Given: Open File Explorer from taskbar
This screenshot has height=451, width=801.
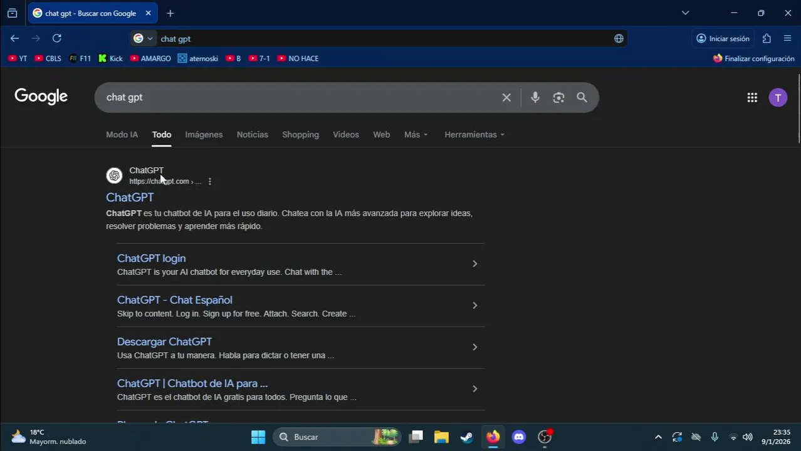Looking at the screenshot, I should pos(441,437).
